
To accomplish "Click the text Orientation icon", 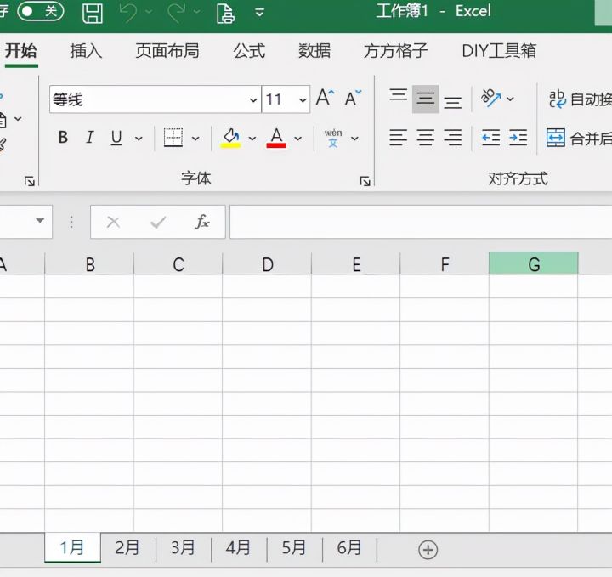I will point(490,99).
